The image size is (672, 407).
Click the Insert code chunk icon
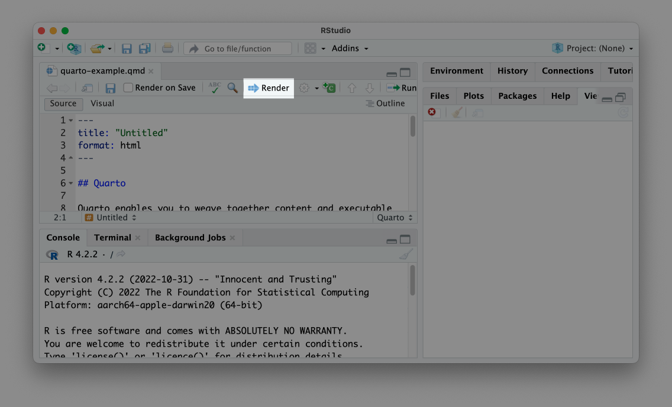click(329, 88)
